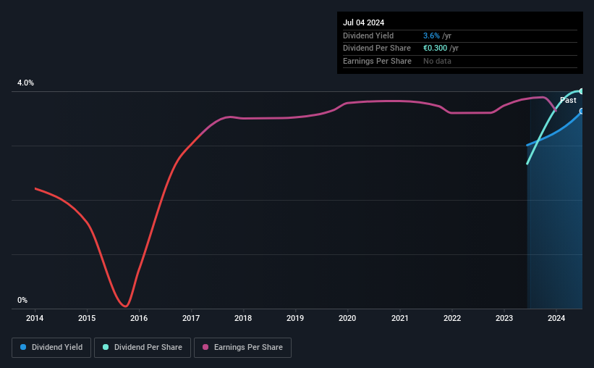Click the Jul 04 2024 tooltip date
This screenshot has height=368, width=594.
point(363,22)
